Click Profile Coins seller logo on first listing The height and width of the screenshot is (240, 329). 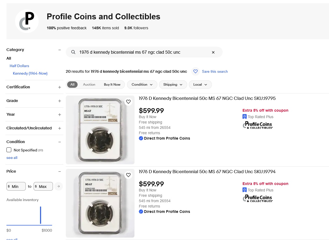[x=258, y=125]
